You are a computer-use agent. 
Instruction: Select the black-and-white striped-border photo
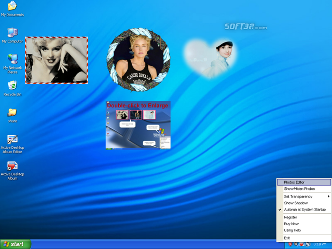tap(57, 60)
